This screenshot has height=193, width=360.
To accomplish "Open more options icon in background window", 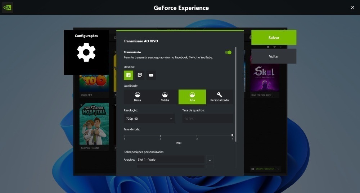I will 281,47.
